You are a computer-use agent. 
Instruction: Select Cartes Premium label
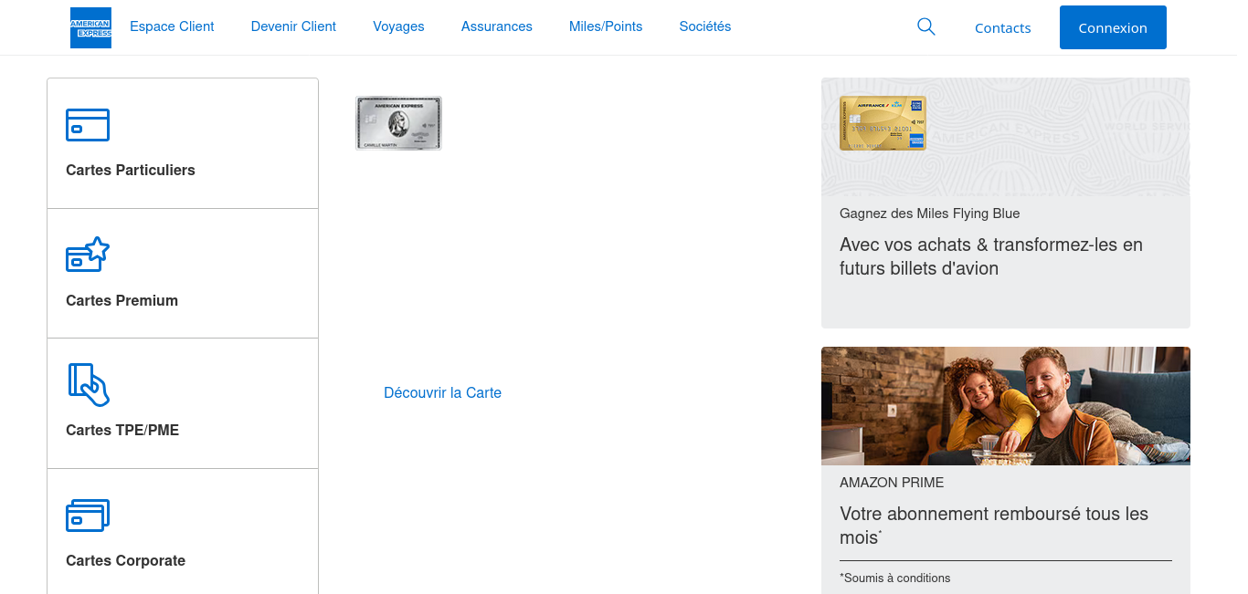(122, 300)
